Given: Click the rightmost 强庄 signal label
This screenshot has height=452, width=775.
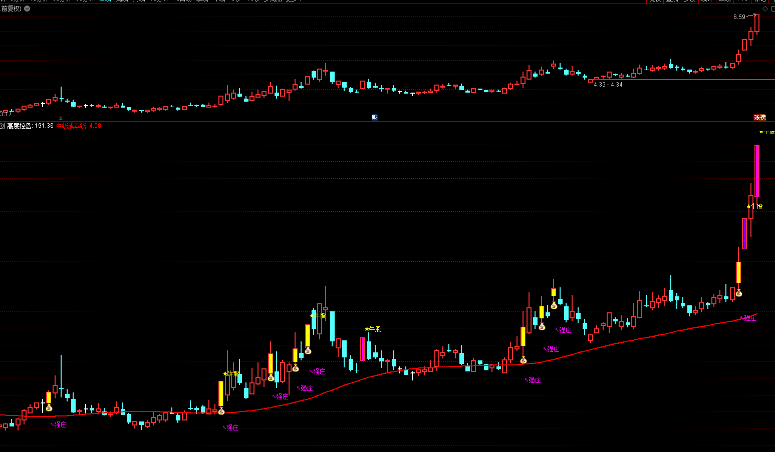Looking at the screenshot, I should [749, 318].
